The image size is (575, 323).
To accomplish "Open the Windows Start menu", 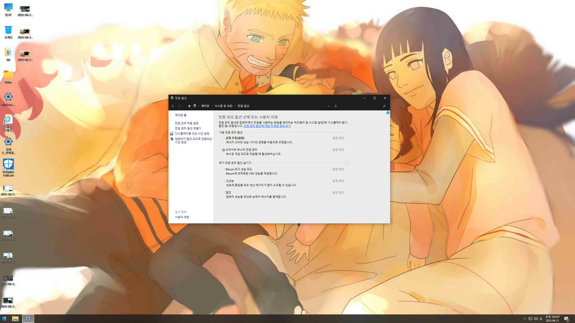I will pyautogui.click(x=4, y=319).
